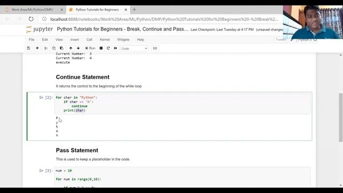Image resolution: width=343 pixels, height=193 pixels.
Task: Run the selected cell
Action: click(90, 48)
